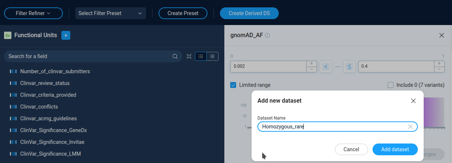Close the Add new dataset dialog
This screenshot has width=452, height=163.
pyautogui.click(x=413, y=101)
